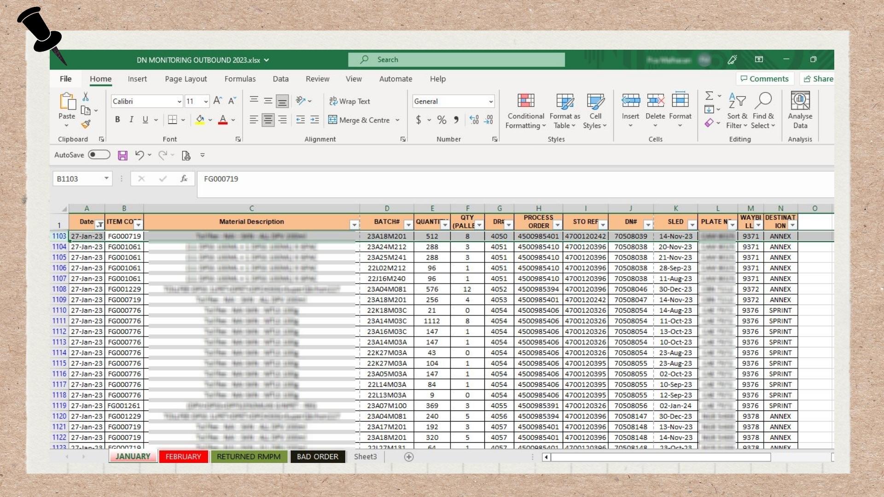This screenshot has width=884, height=497.
Task: Click the Share button
Action: (818, 79)
